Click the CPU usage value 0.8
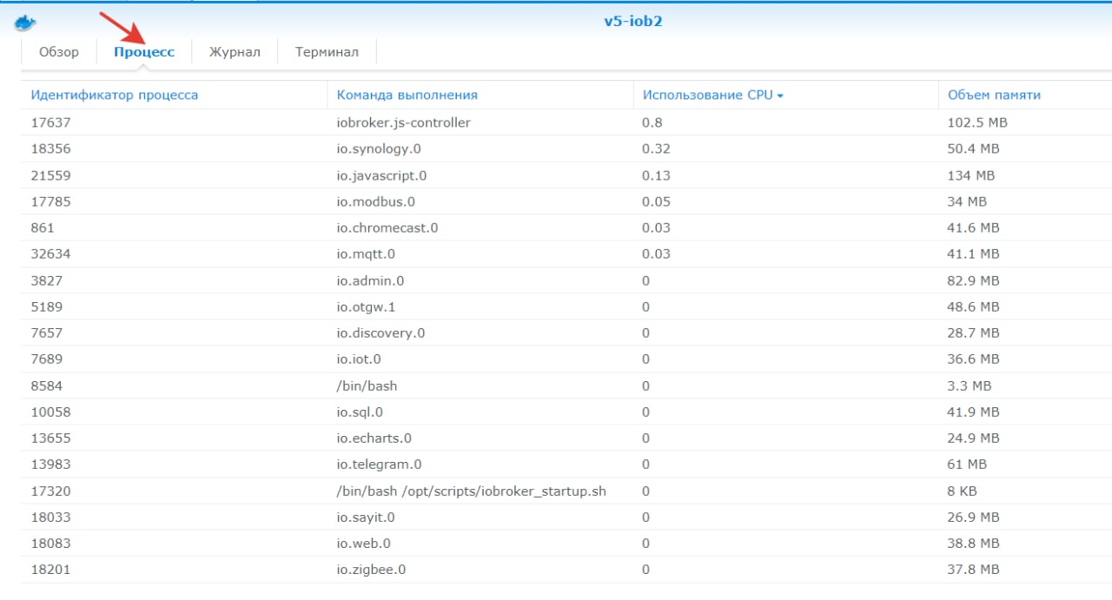 [x=652, y=122]
